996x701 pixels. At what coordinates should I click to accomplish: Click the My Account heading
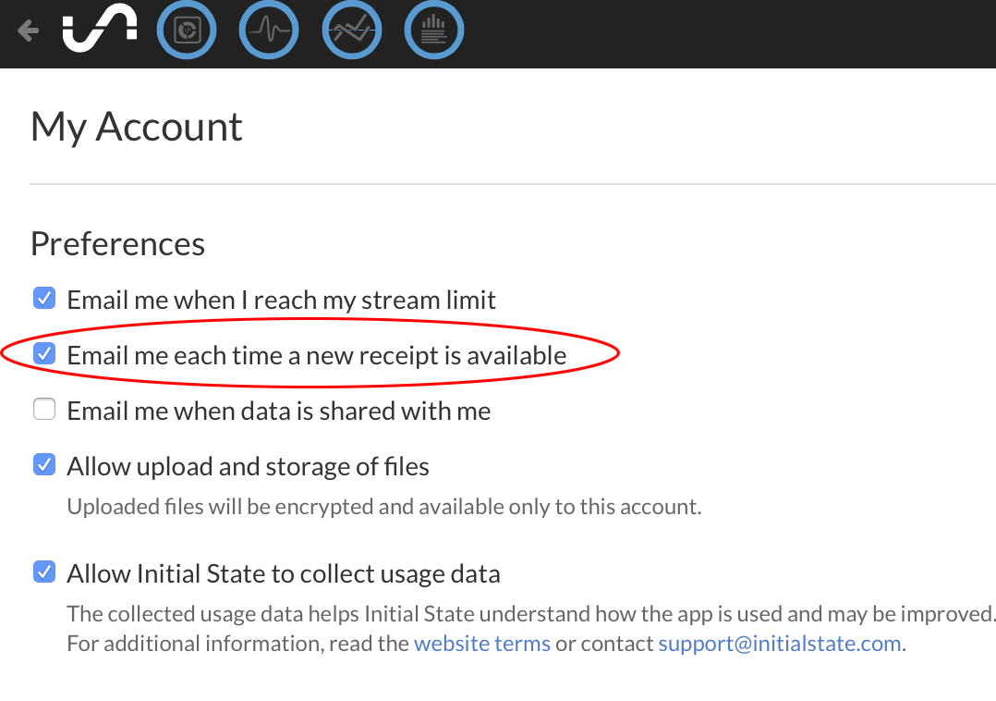(x=137, y=127)
